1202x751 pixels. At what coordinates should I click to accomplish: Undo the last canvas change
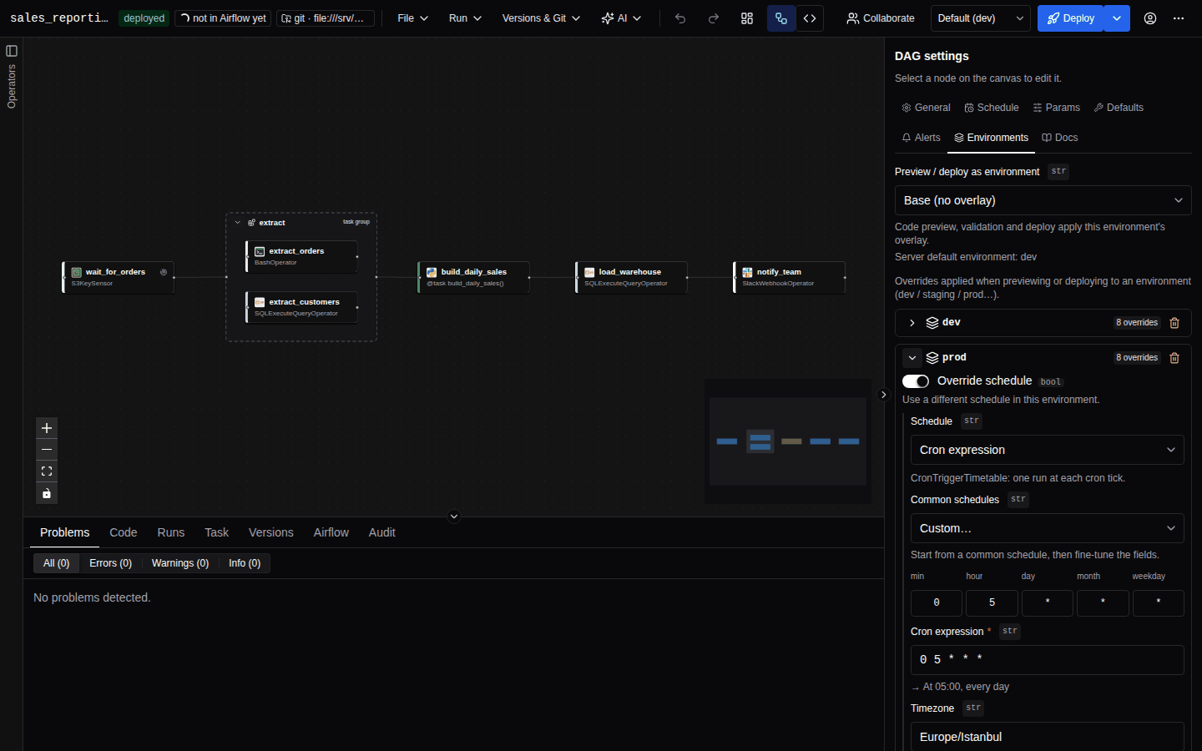click(x=680, y=18)
